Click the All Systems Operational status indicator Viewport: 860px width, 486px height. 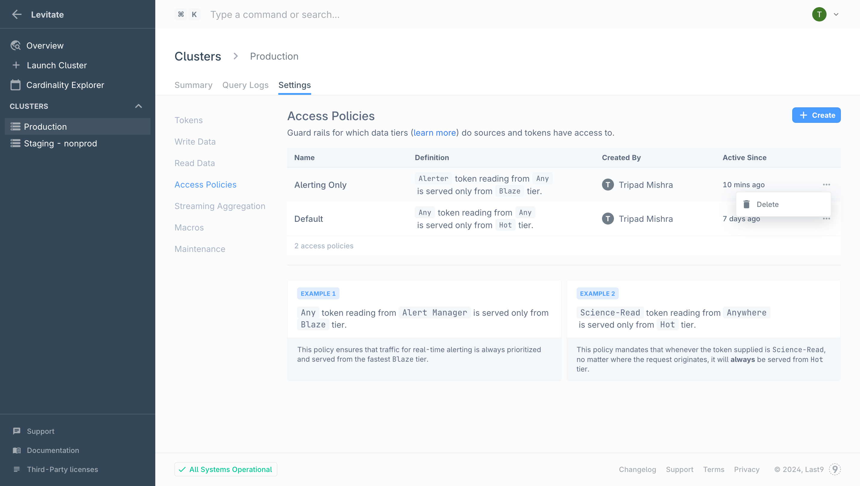coord(226,469)
